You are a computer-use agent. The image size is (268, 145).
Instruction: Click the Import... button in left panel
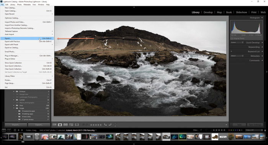[16, 125]
